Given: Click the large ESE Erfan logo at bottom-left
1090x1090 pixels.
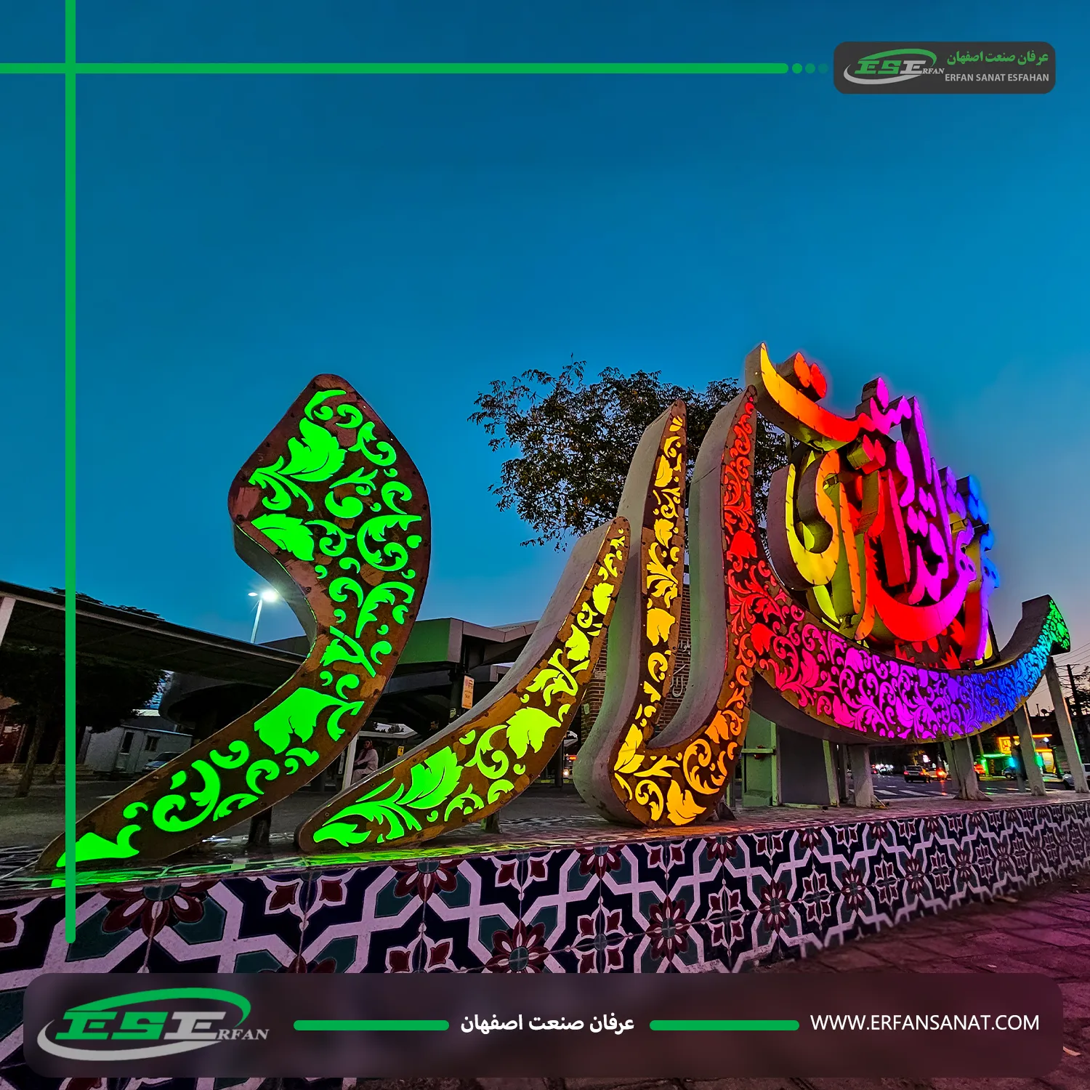Looking at the screenshot, I should coord(154,1025).
